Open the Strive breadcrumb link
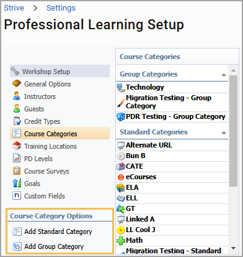The height and width of the screenshot is (257, 243). click(14, 8)
